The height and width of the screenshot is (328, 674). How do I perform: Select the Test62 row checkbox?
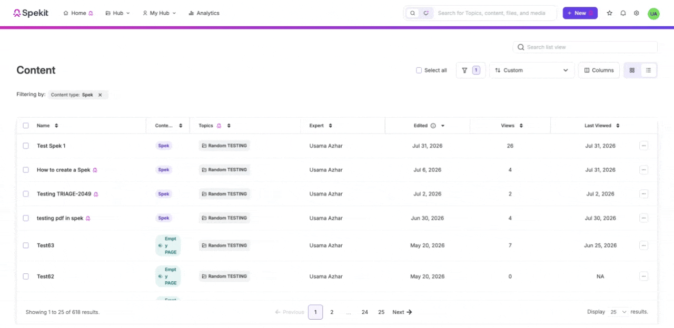[x=26, y=276]
